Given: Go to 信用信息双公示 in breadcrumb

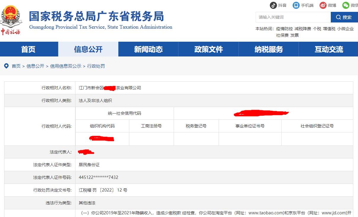Looking at the screenshot, I should (66, 66).
